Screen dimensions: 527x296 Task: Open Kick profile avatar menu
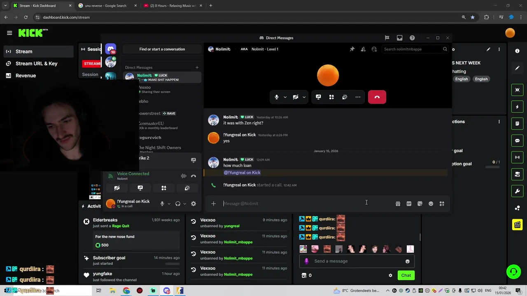(510, 33)
